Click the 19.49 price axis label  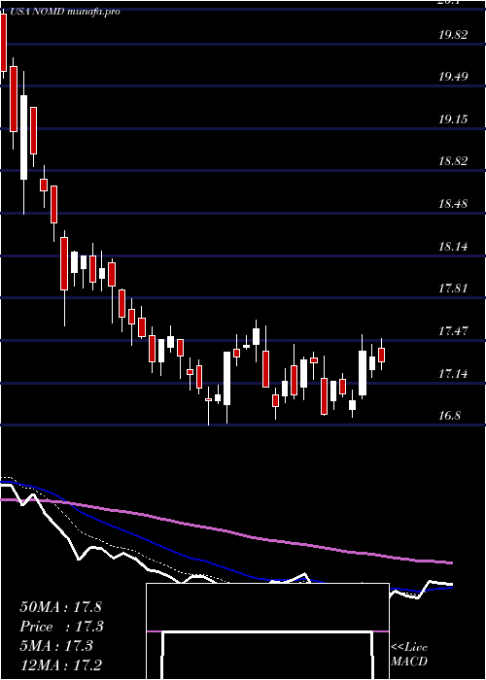click(x=453, y=77)
